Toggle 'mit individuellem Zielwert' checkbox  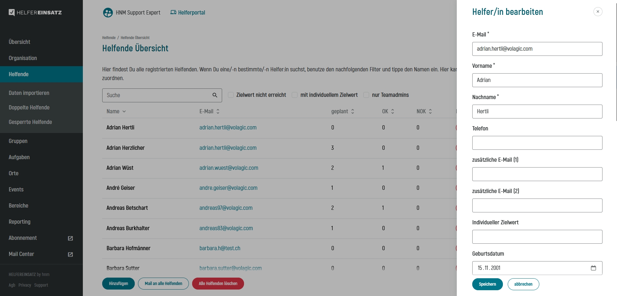point(295,95)
